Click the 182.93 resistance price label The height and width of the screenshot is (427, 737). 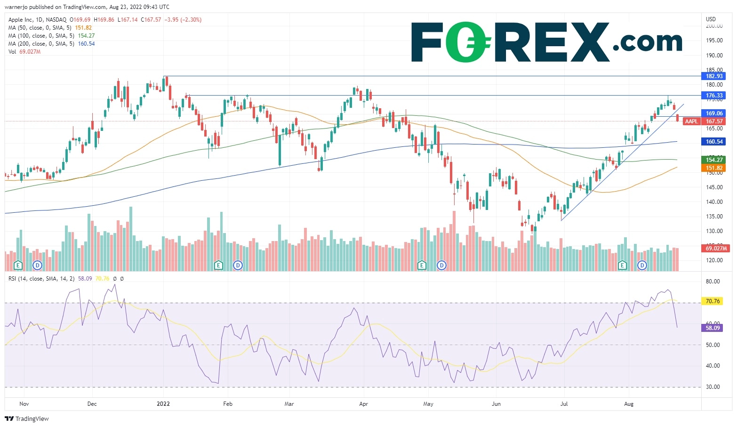click(x=713, y=76)
